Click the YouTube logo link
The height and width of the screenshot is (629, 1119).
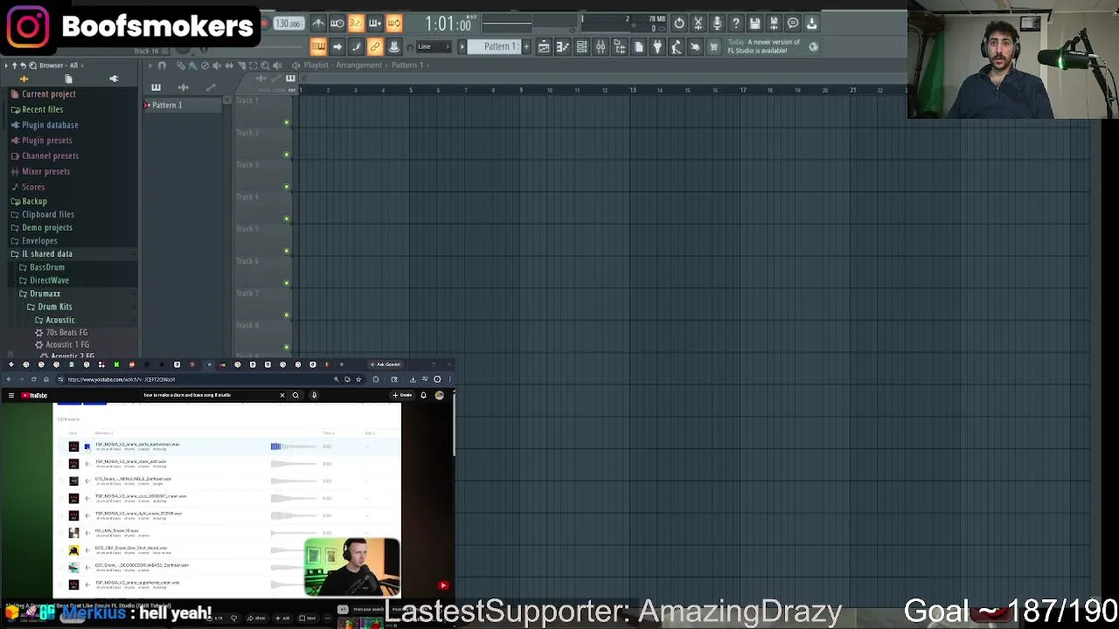(x=34, y=396)
